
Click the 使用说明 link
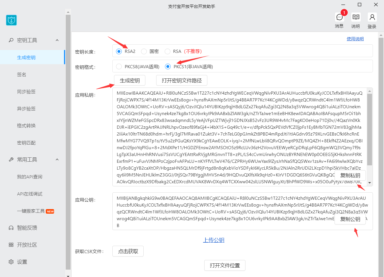click(355, 39)
